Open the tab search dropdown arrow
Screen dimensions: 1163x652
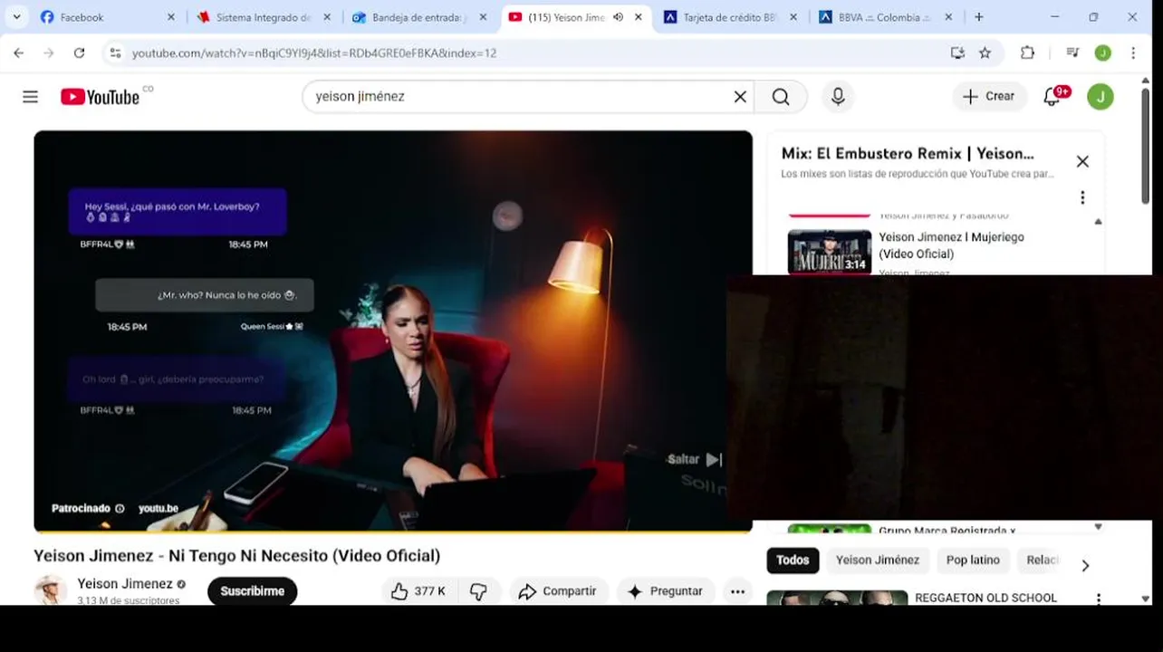16,17
